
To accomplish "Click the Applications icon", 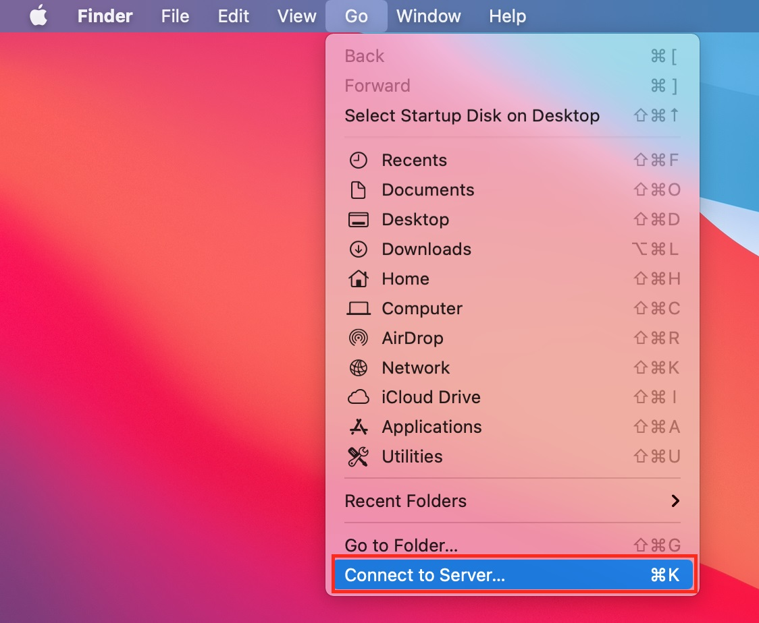I will pos(358,427).
